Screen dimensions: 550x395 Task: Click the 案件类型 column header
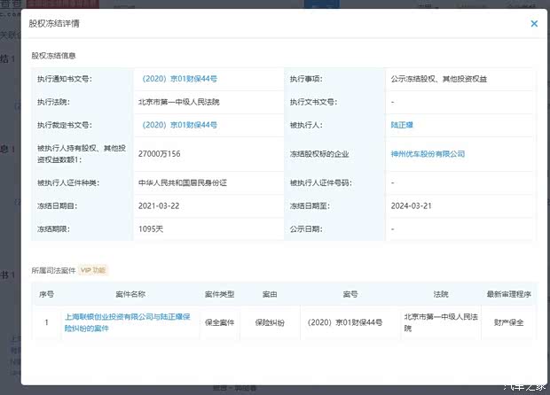click(x=219, y=293)
